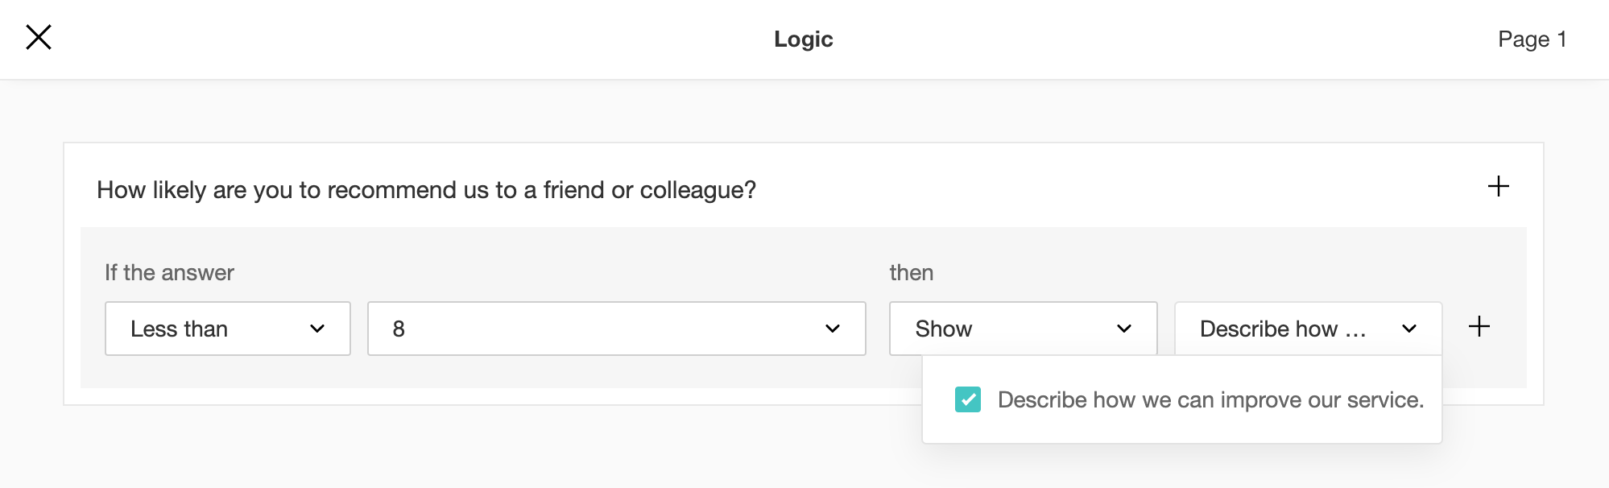Click the chevron arrow in the Less than box
This screenshot has width=1609, height=488.
click(x=317, y=329)
